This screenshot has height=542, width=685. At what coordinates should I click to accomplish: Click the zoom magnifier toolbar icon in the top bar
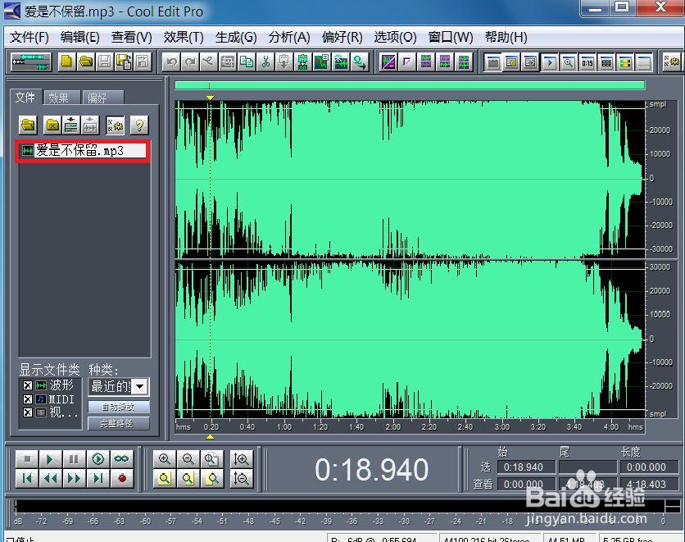click(x=569, y=62)
